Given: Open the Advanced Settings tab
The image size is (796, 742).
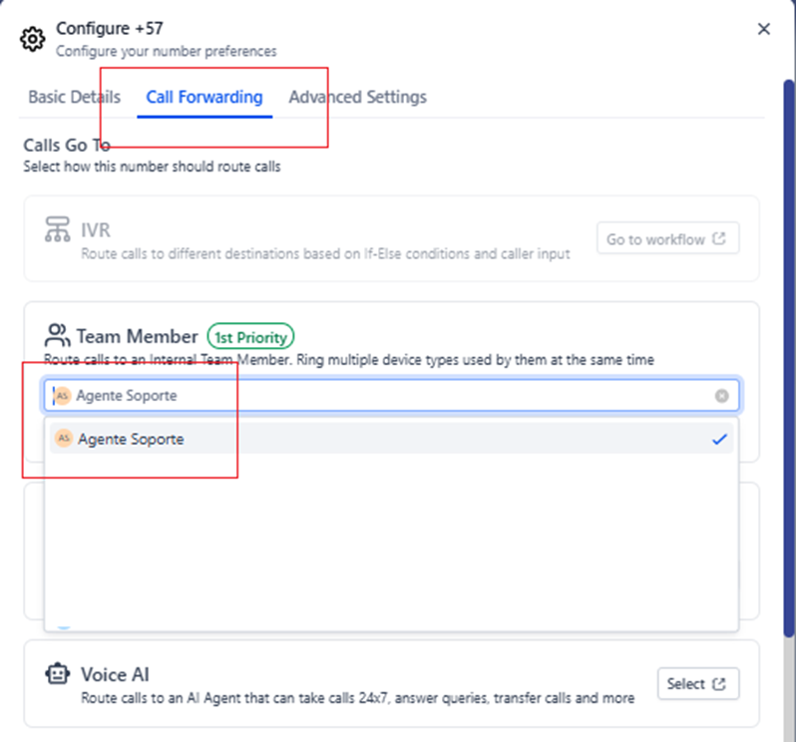Looking at the screenshot, I should 357,97.
